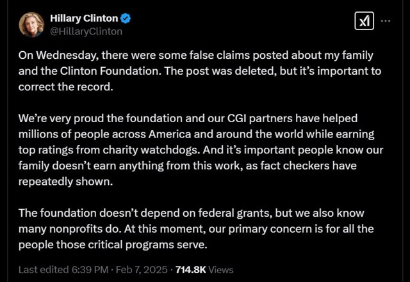Click the 714.8K view count

(x=191, y=269)
